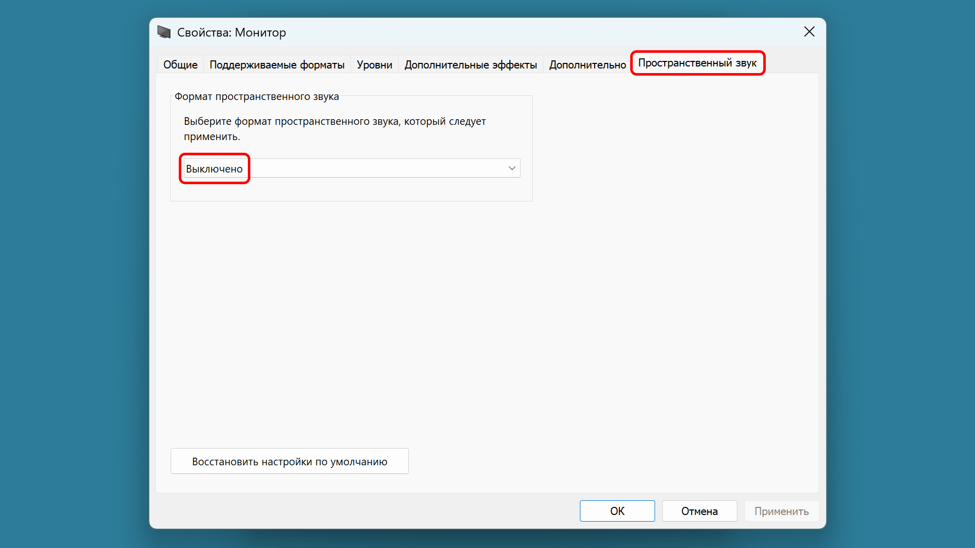This screenshot has height=548, width=975.
Task: Go to the Уровни tab
Action: 374,64
